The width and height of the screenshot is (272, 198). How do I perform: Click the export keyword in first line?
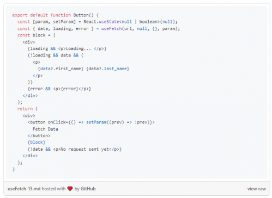(x=20, y=15)
